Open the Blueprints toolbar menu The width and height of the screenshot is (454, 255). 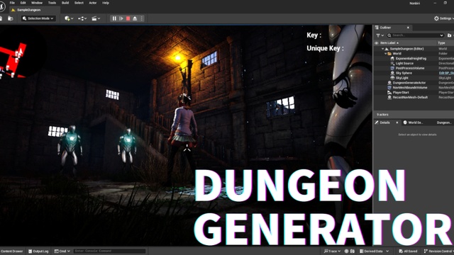(82, 18)
